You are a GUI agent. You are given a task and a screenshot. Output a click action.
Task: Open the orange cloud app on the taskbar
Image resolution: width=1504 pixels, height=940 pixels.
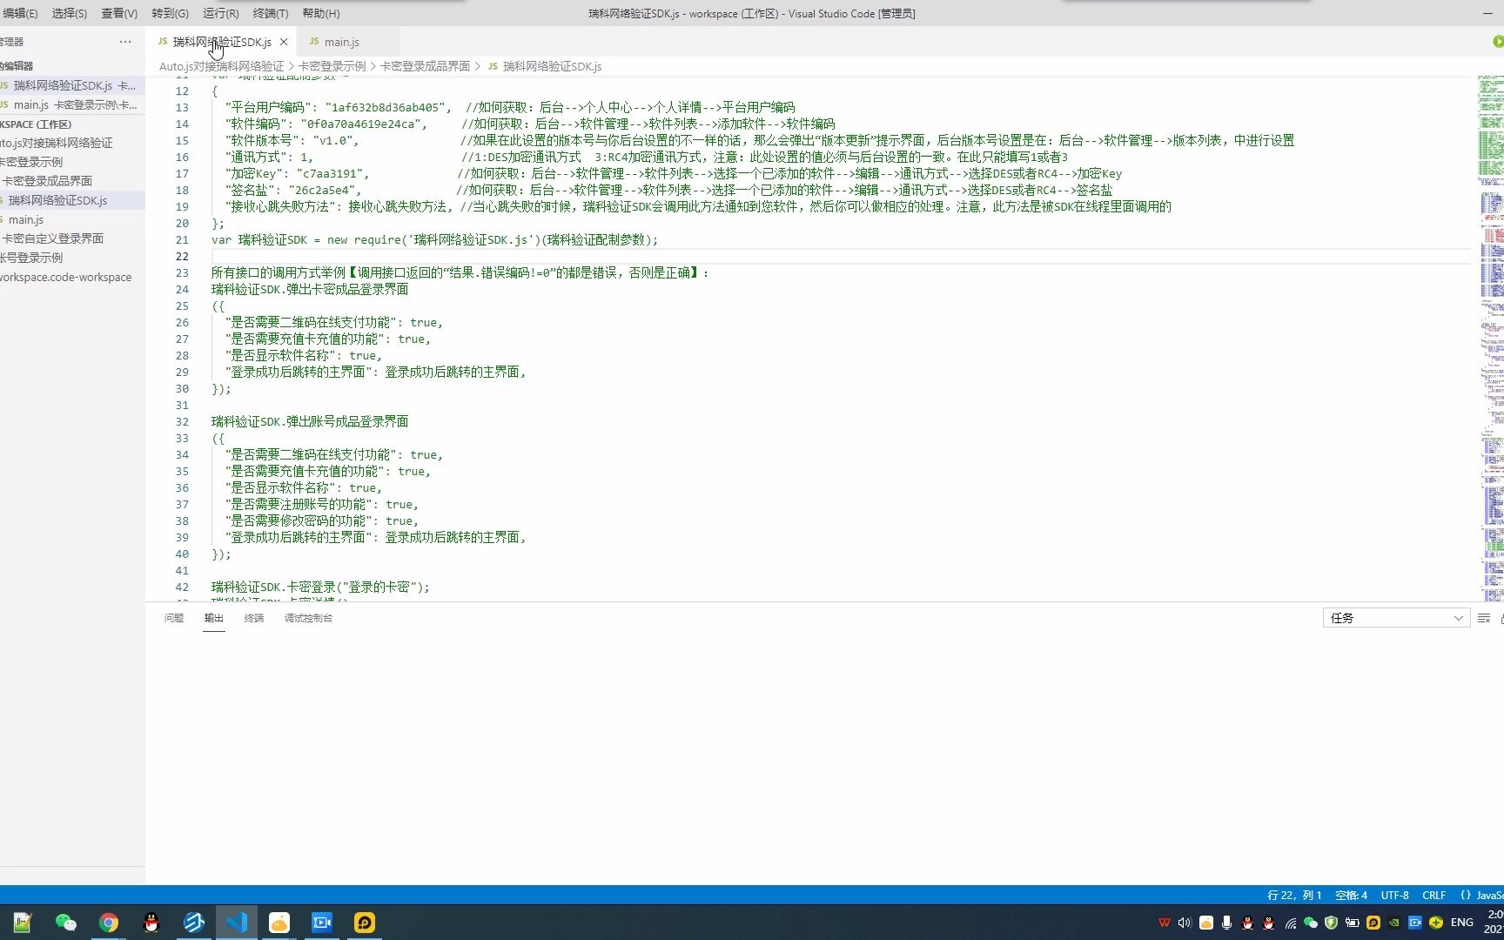pos(279,923)
